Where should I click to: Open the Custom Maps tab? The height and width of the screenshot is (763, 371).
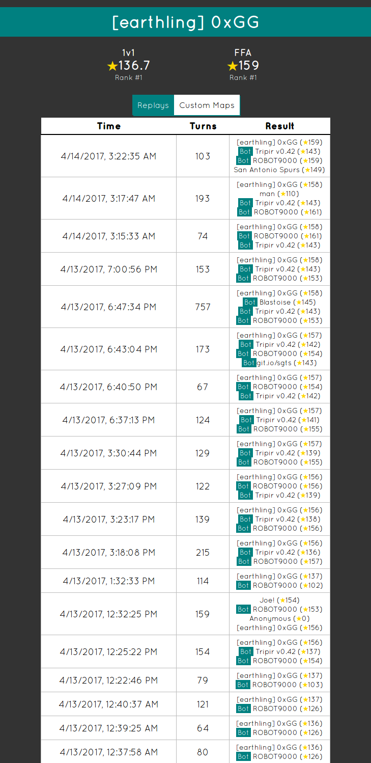207,105
